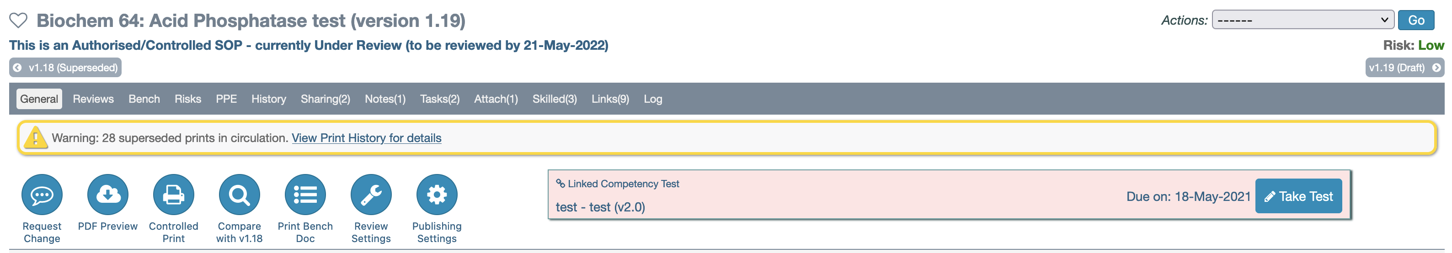Click View Print History for details link
This screenshot has height=253, width=1452.
(366, 138)
